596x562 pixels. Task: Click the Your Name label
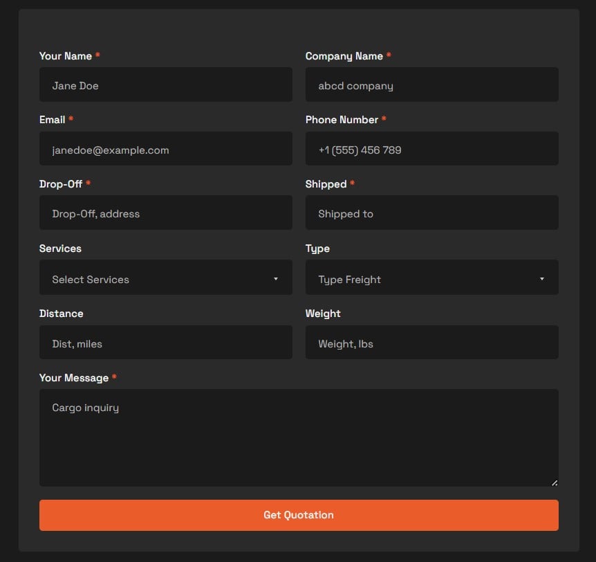(x=66, y=56)
